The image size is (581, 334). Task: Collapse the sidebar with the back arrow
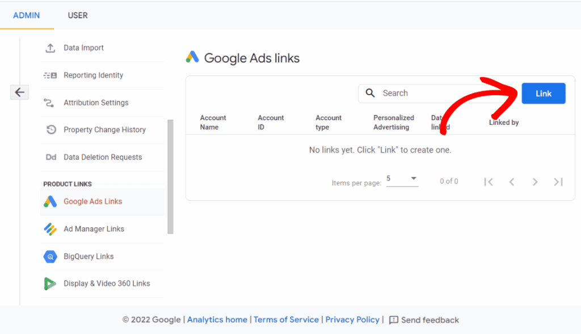point(19,92)
